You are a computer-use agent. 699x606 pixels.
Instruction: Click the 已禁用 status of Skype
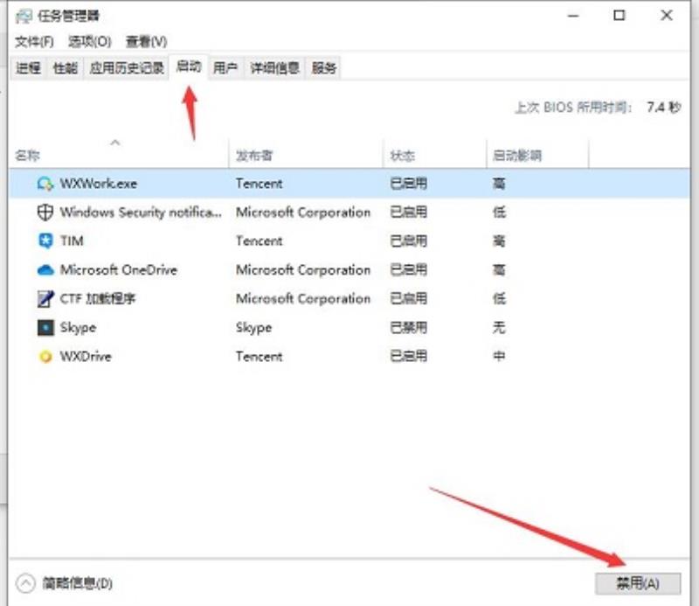pos(408,328)
